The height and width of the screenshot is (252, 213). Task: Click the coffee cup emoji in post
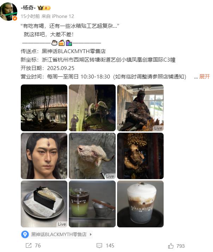[x=54, y=43]
